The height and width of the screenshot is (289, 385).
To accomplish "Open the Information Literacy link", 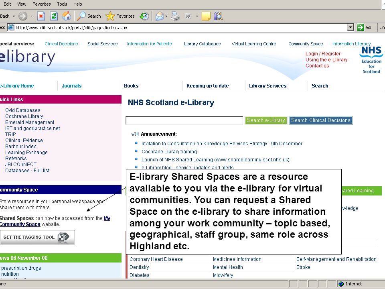I will [351, 44].
